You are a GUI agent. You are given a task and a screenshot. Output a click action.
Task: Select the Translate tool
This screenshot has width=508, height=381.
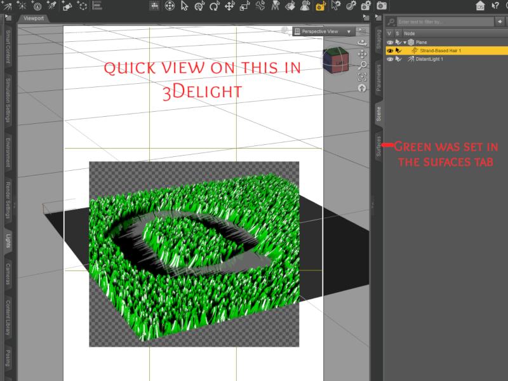[230, 6]
